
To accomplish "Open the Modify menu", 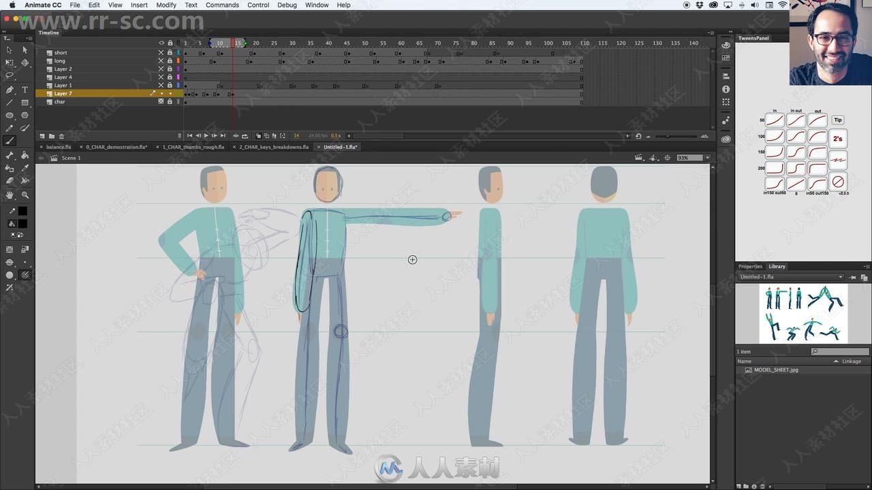I will tap(166, 5).
